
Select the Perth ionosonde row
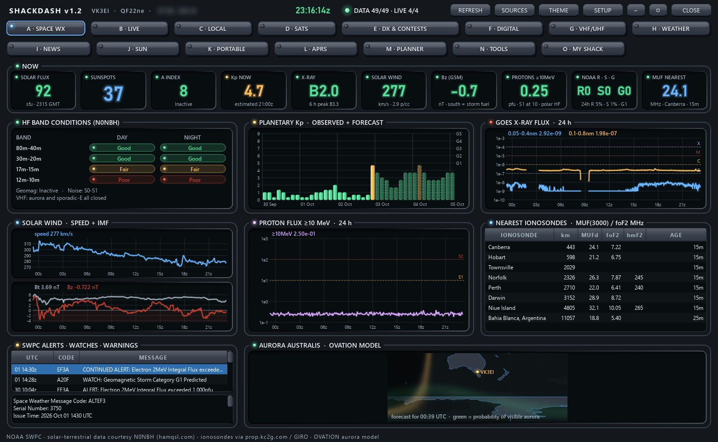[x=596, y=288]
